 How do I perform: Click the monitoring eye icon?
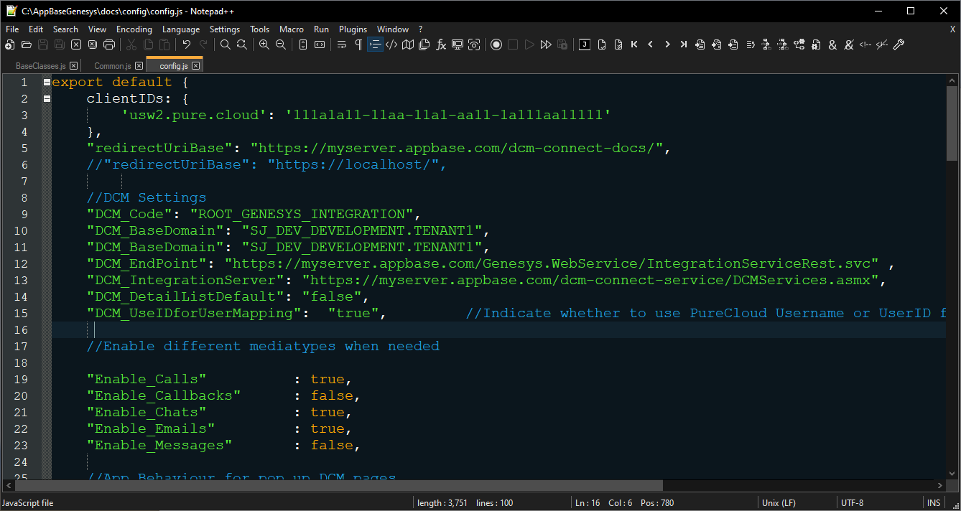click(474, 44)
